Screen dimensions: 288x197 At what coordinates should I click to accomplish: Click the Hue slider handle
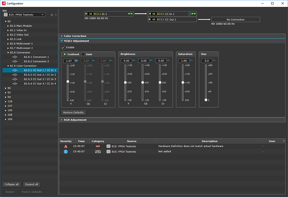click(206, 100)
